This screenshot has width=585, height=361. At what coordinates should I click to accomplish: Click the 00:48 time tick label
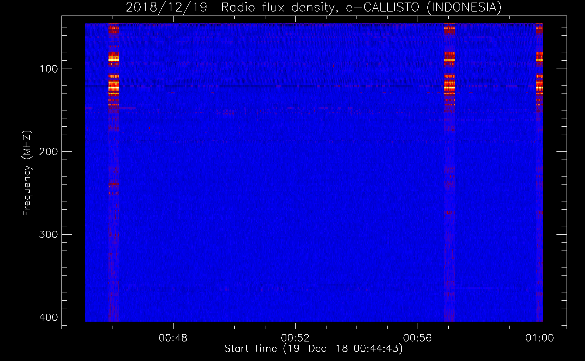(173, 338)
